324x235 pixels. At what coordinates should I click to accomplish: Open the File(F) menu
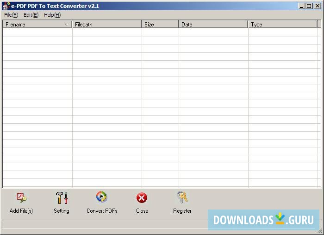click(11, 15)
